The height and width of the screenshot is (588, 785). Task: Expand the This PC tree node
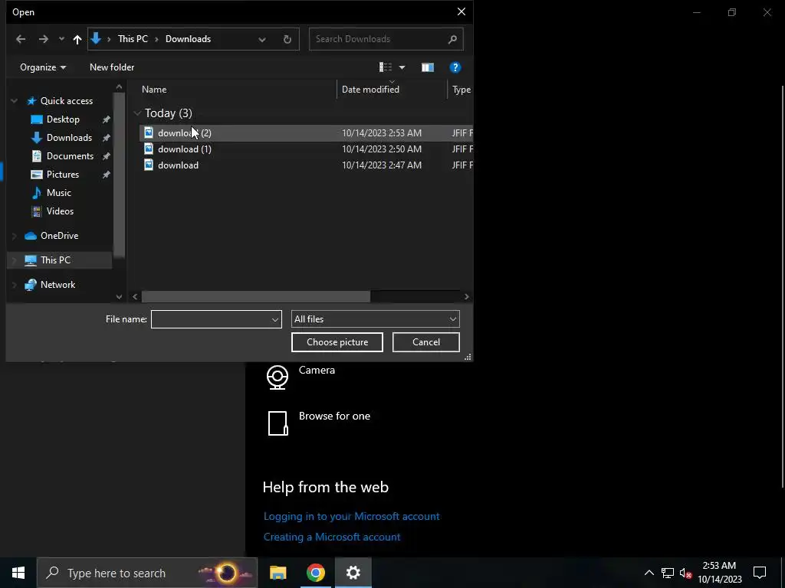pyautogui.click(x=14, y=260)
